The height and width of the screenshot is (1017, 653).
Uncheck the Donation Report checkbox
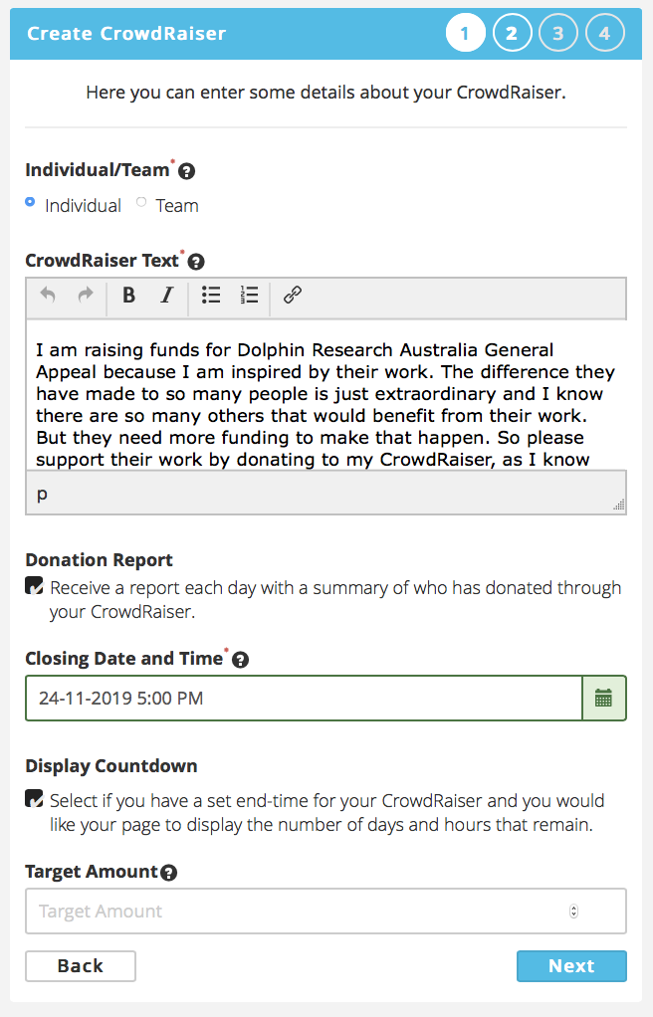(x=34, y=586)
